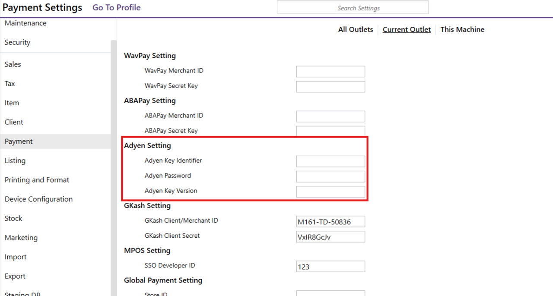Select Device Configuration category

(39, 199)
